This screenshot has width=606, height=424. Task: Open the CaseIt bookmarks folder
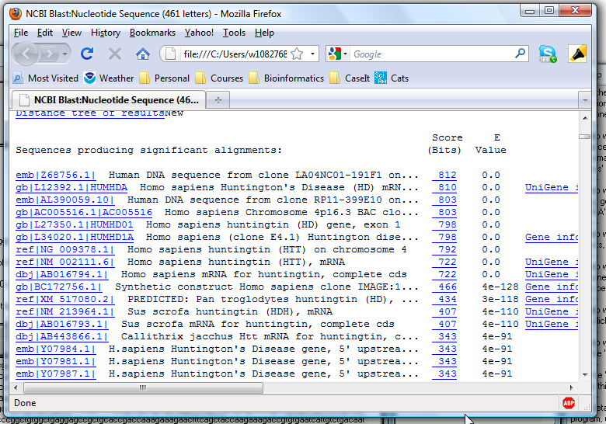pyautogui.click(x=350, y=78)
